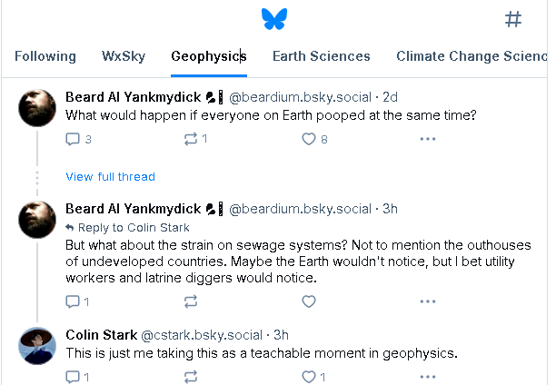Open the WxSky feed tab

(124, 56)
